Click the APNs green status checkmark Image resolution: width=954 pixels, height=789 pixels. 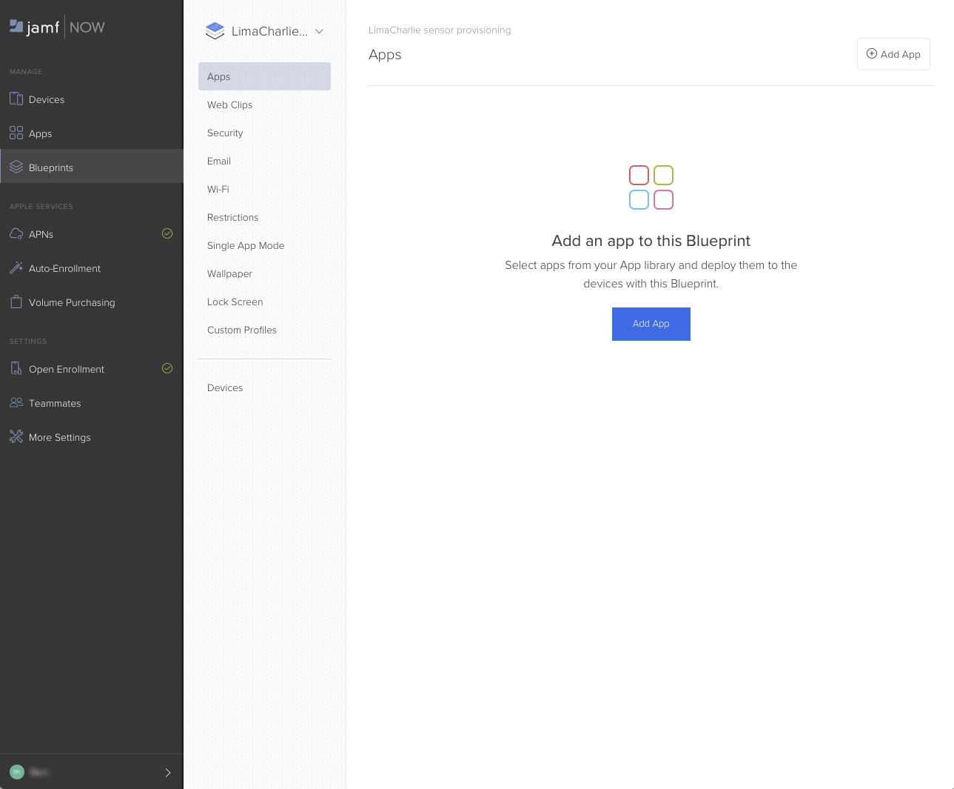[167, 233]
